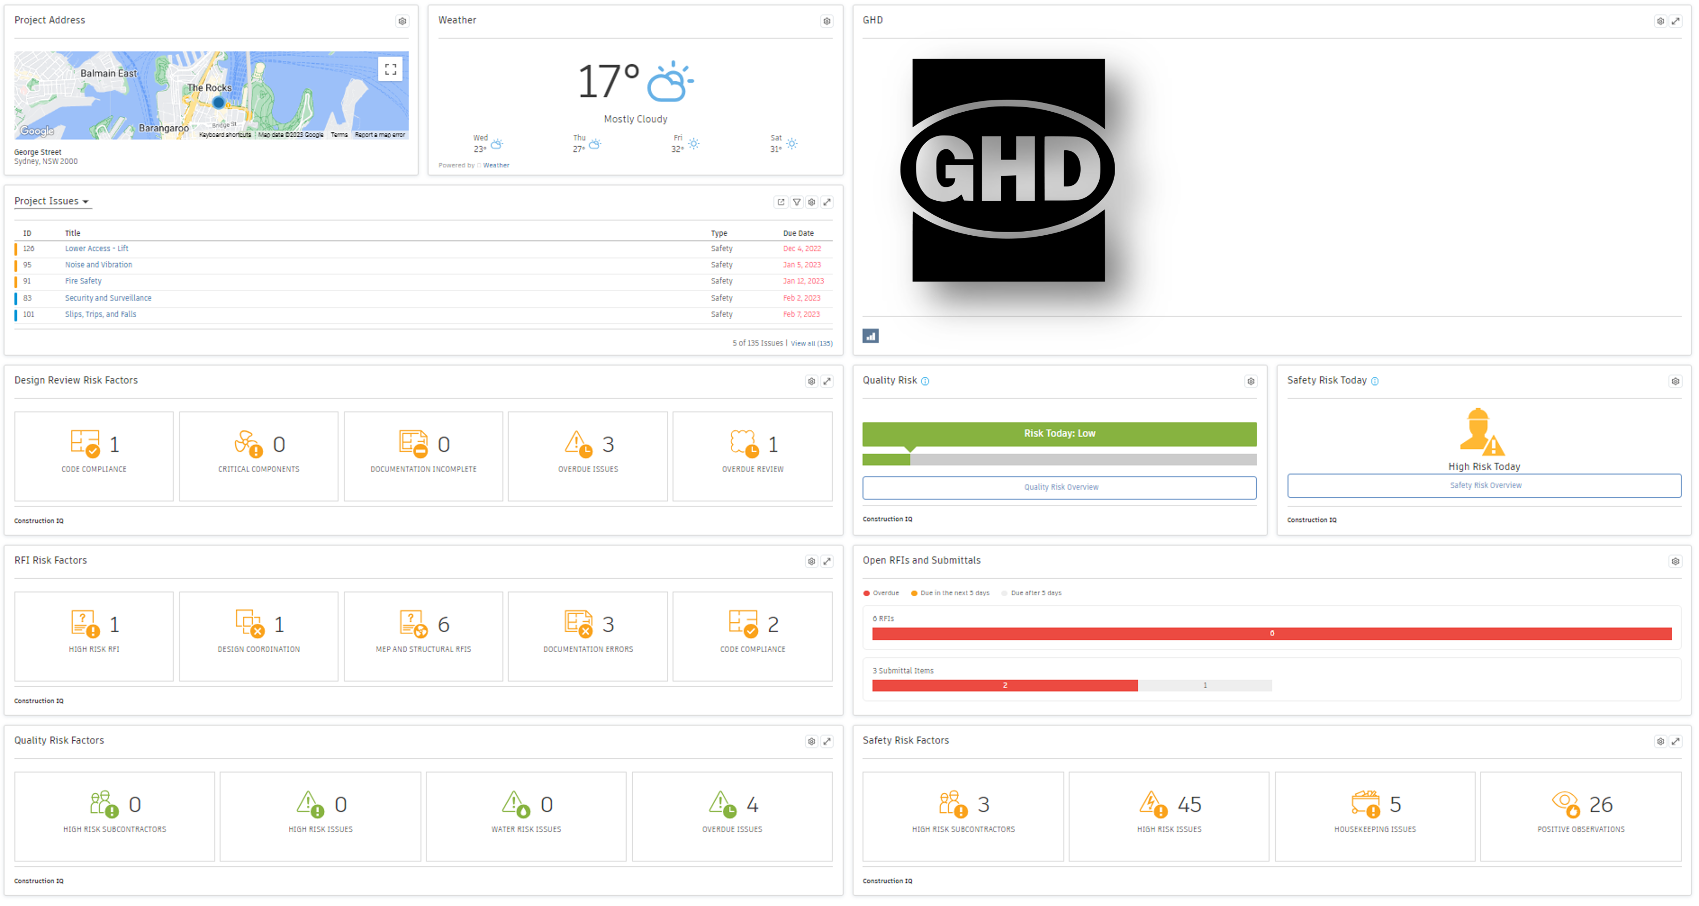Expand the Safety Risk Factors card

coord(1676,741)
